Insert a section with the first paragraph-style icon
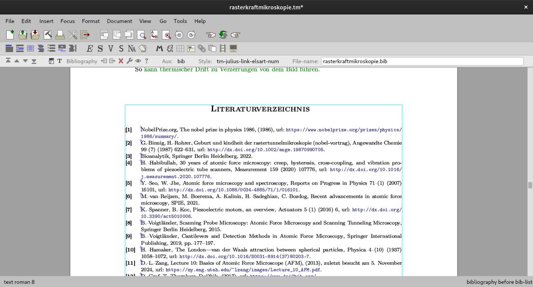This screenshot has width=533, height=287. pyautogui.click(x=9, y=48)
